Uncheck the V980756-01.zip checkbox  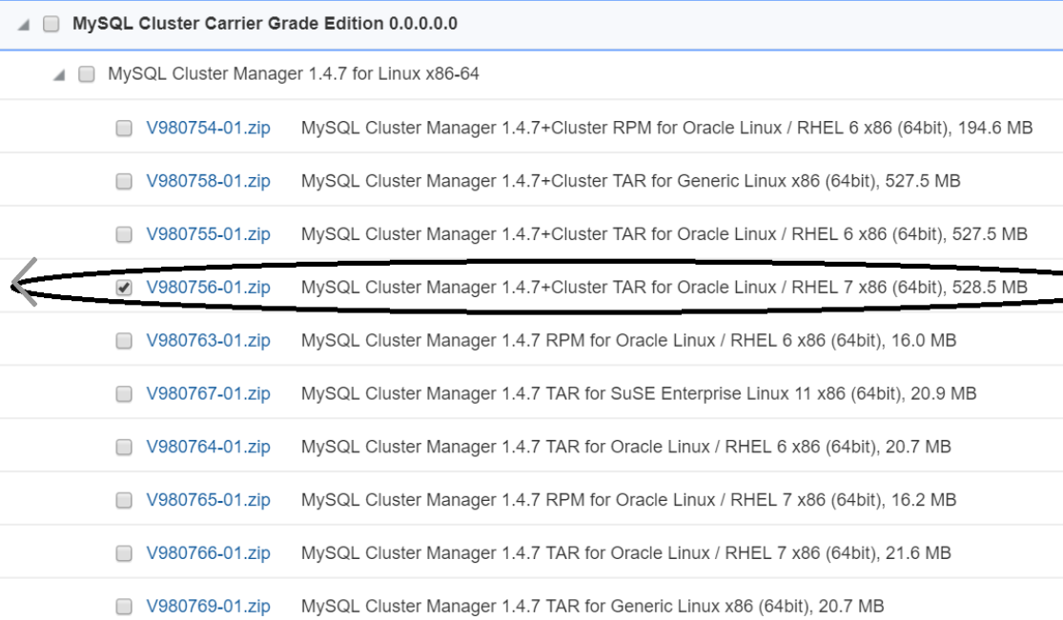pyautogui.click(x=124, y=288)
